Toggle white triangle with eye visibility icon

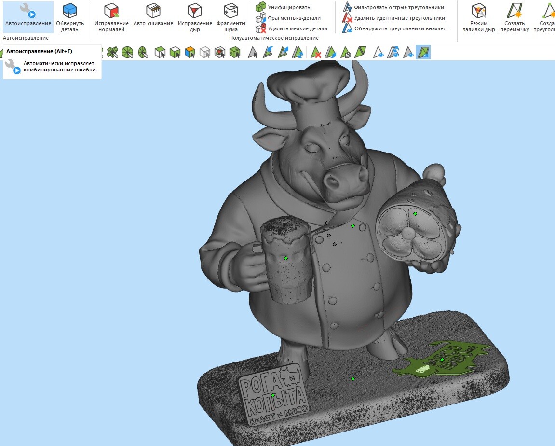[379, 53]
